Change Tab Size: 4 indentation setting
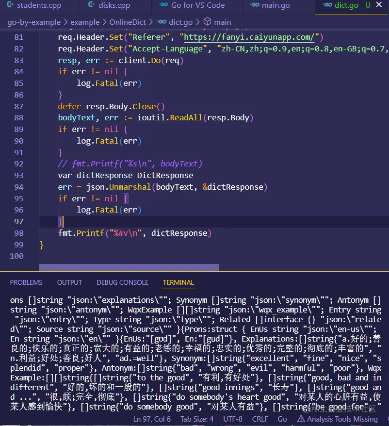Viewport: 389px width, 426px height. [197, 419]
